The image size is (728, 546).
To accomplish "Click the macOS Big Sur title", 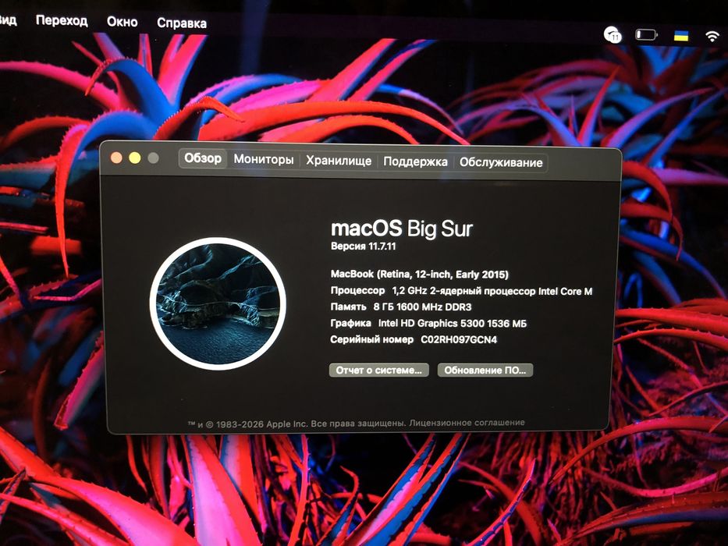I will [402, 229].
